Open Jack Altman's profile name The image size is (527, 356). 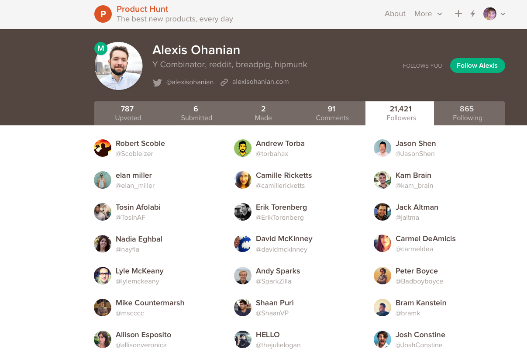pos(417,207)
